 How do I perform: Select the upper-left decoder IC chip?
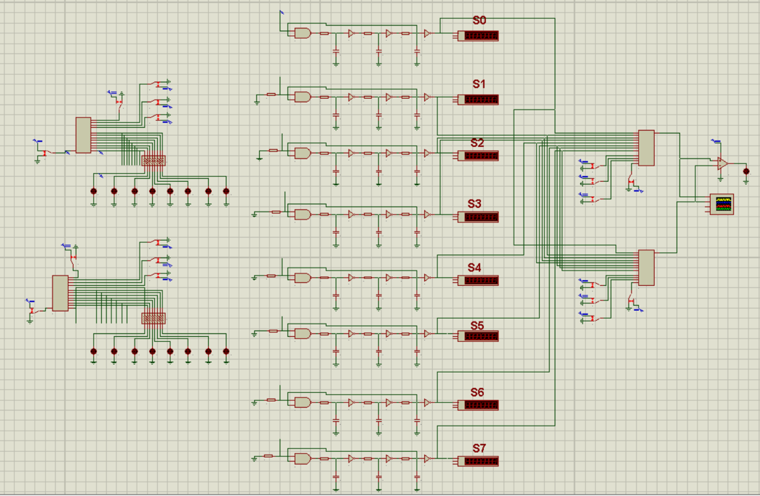pyautogui.click(x=83, y=135)
